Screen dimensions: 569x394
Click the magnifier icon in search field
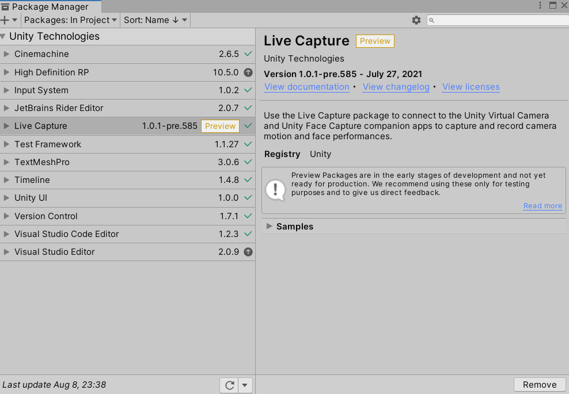point(431,20)
